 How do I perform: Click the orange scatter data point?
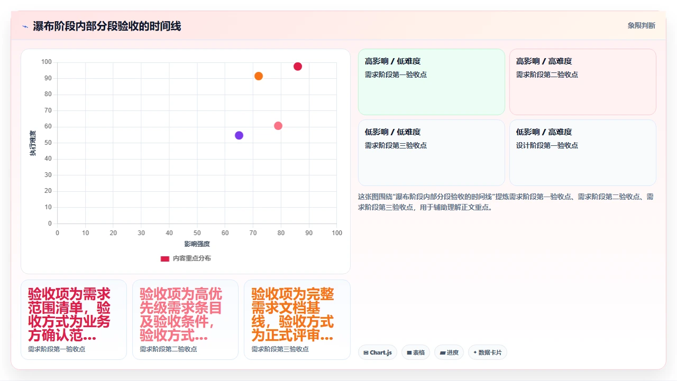[259, 76]
